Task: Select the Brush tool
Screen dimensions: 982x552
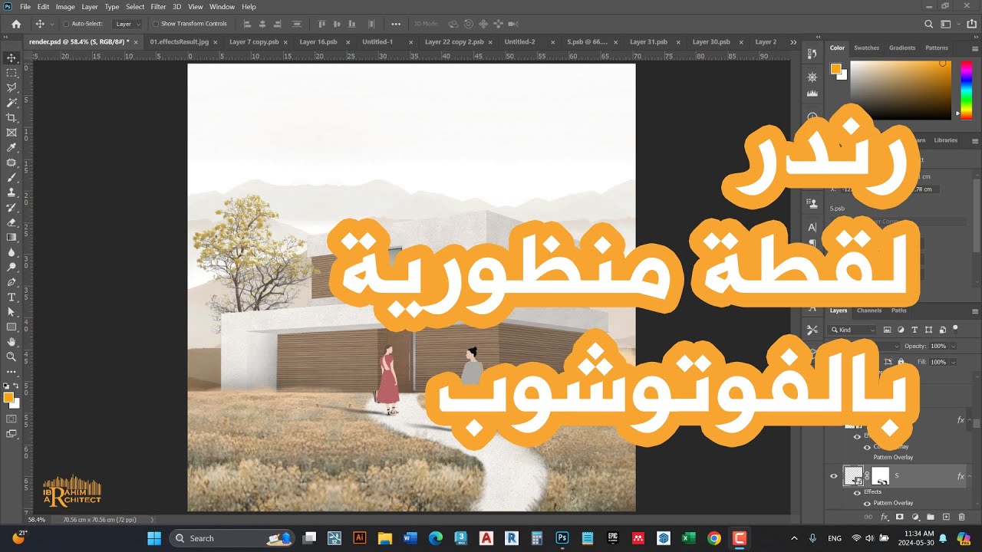Action: coord(12,177)
